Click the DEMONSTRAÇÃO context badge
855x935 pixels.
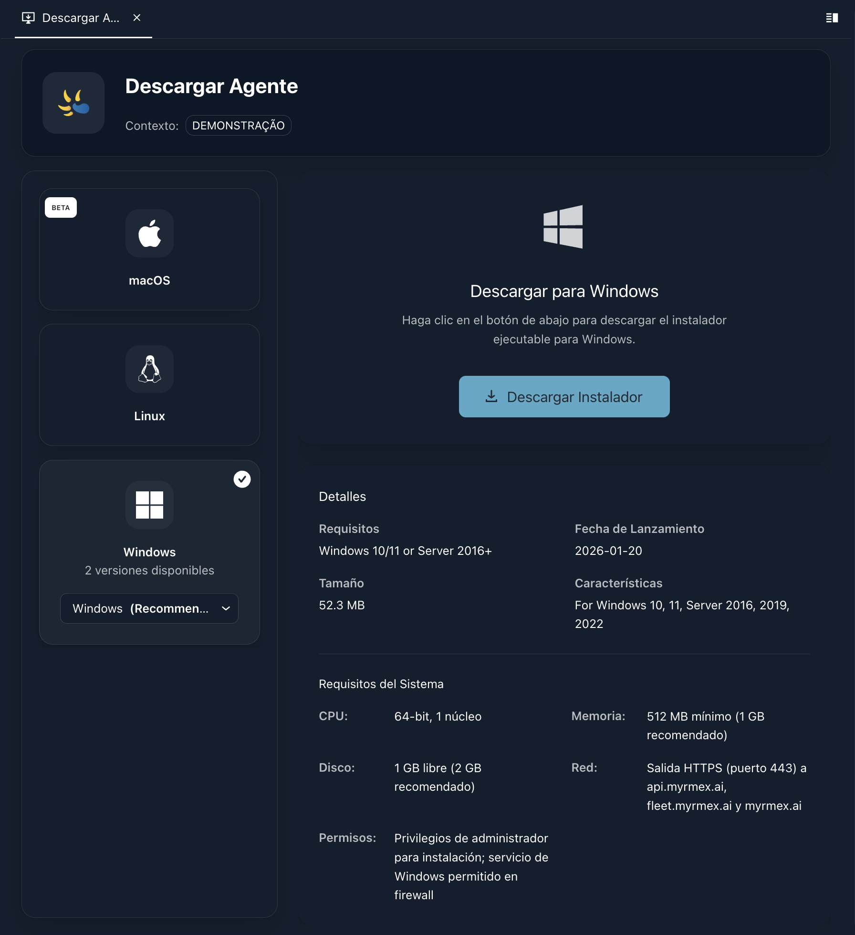coord(238,125)
